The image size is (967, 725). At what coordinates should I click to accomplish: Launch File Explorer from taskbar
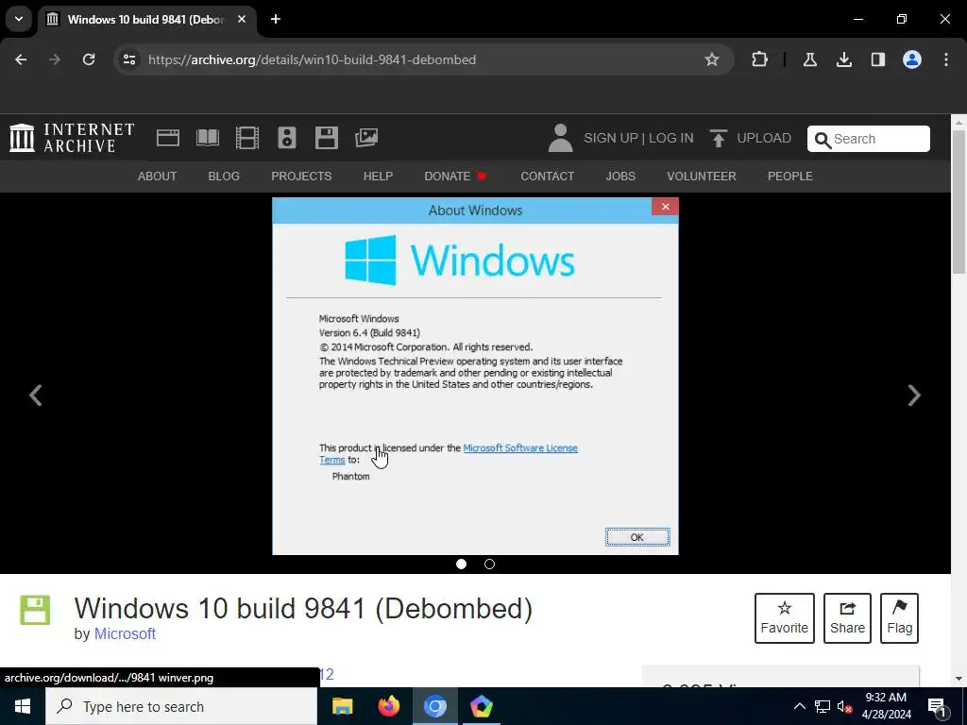pos(342,706)
